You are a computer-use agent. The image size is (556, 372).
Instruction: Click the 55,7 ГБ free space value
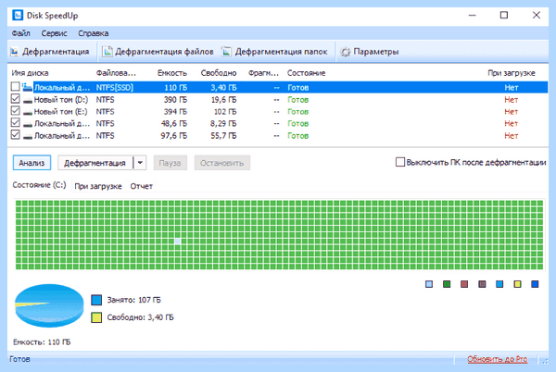(223, 136)
